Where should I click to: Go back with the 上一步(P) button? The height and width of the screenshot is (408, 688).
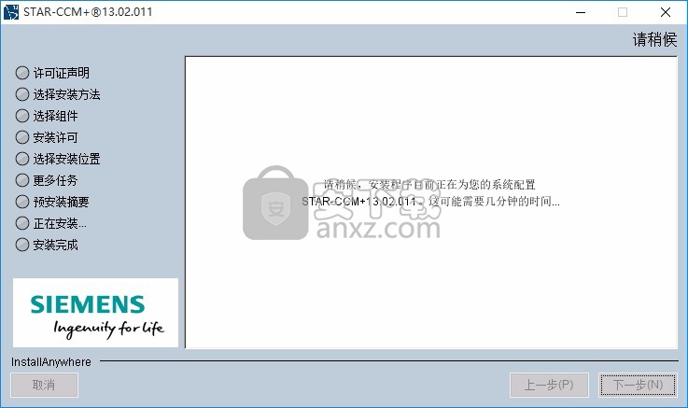click(549, 386)
